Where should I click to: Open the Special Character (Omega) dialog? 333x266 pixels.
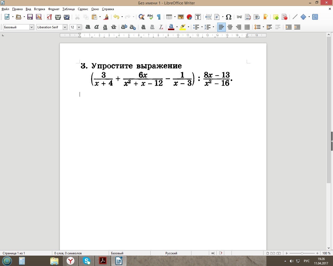(x=229, y=17)
